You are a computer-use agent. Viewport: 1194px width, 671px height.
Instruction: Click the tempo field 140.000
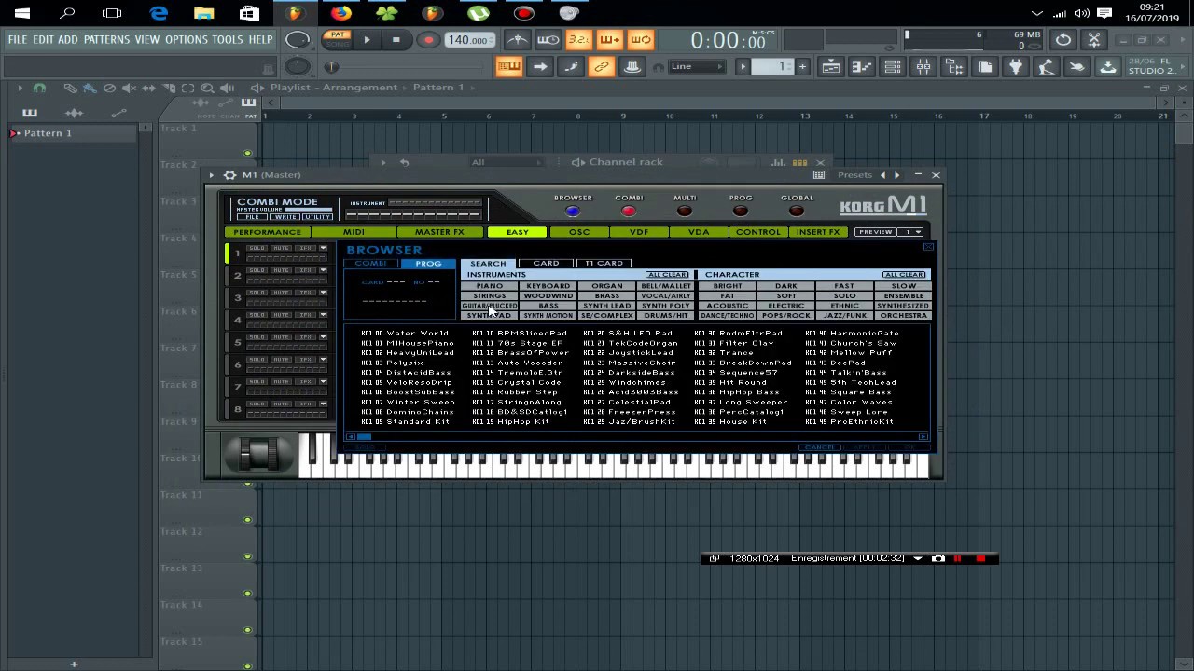(469, 40)
